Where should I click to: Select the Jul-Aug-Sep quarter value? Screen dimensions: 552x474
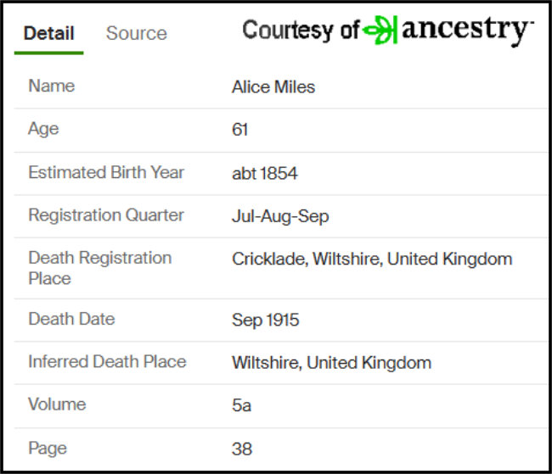[x=280, y=216]
